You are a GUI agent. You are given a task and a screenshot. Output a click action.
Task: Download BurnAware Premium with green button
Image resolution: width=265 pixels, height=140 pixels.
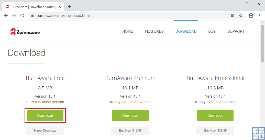coord(130,115)
